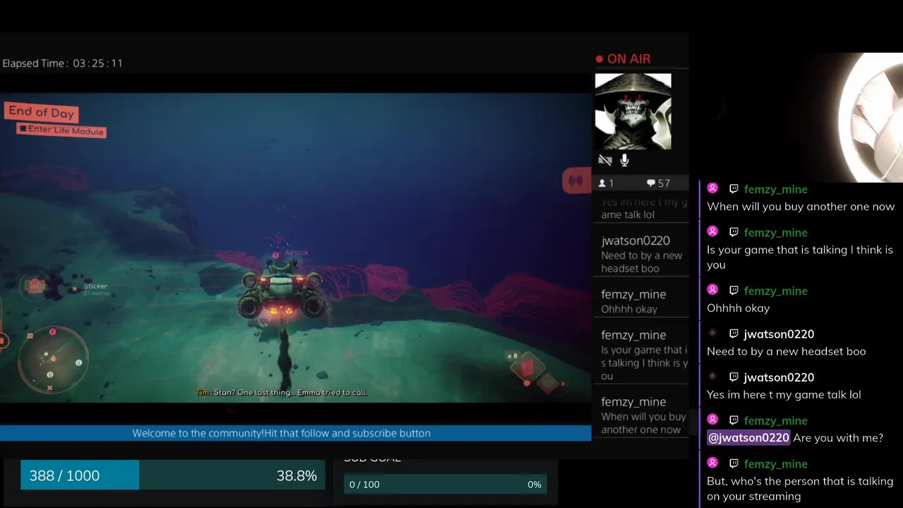Mute the microphone icon under avatar
The width and height of the screenshot is (903, 508).
tap(624, 160)
